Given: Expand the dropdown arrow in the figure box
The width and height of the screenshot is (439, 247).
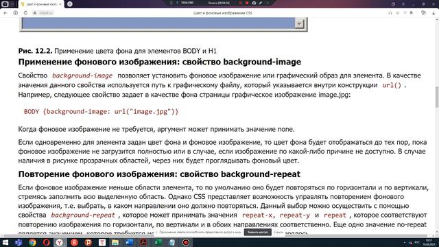Looking at the screenshot, I should click(299, 24).
